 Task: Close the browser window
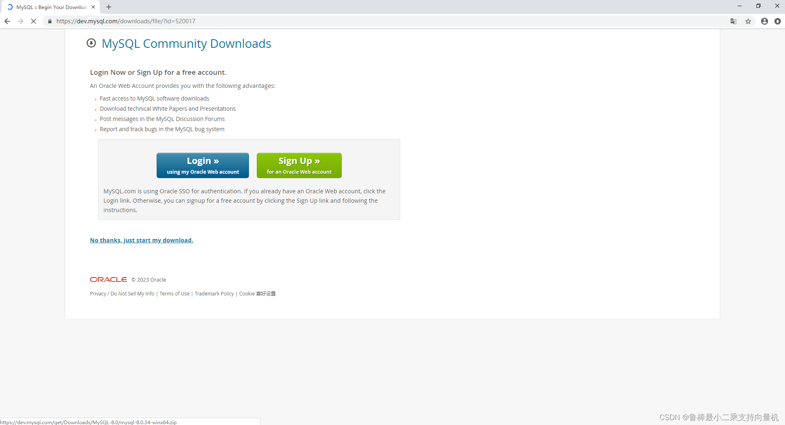click(x=777, y=6)
